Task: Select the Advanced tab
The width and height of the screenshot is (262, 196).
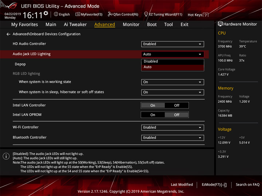Action: (104, 25)
